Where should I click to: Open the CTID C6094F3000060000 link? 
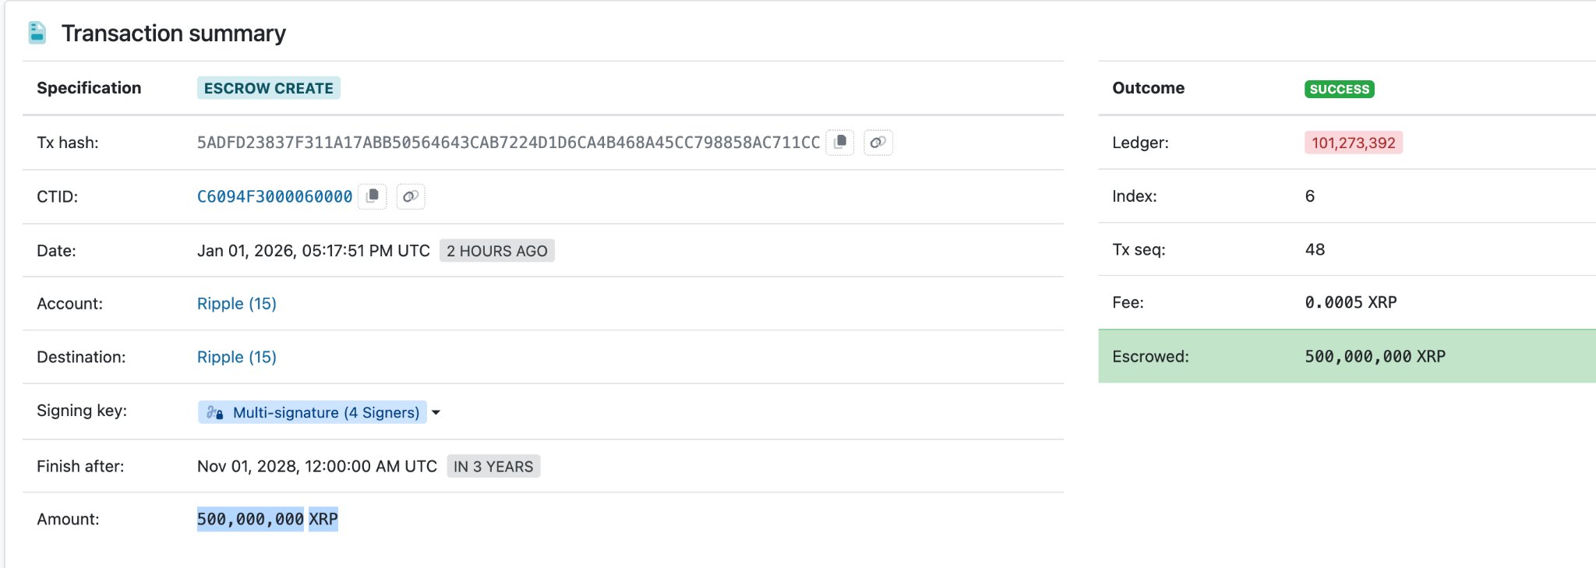[274, 196]
